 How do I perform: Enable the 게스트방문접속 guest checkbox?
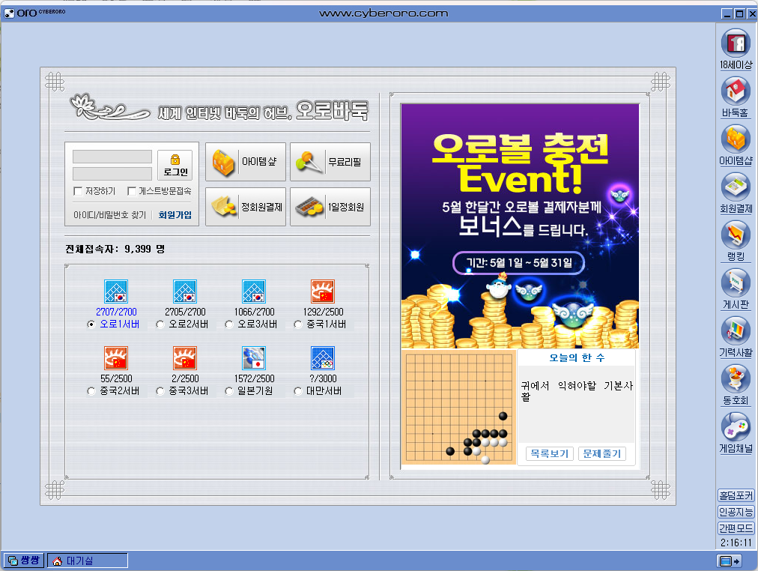coord(132,191)
